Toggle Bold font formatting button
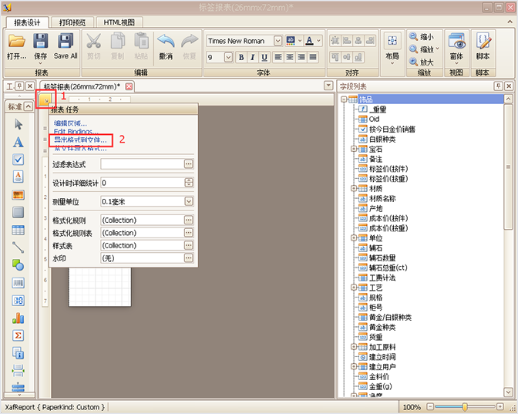This screenshot has width=518, height=414. coord(241,57)
